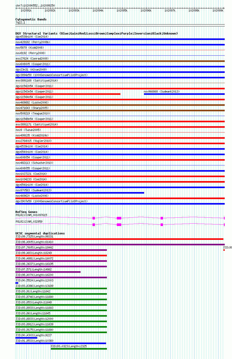Select the nsv428182 (Perry2008b) variant
This screenshot has width=232, height=359.
pos(33,42)
